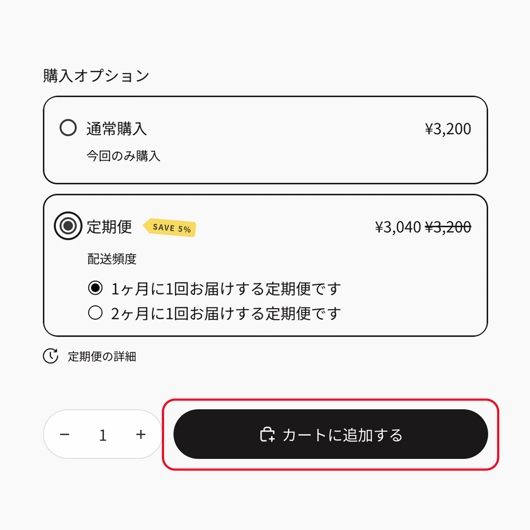Click the 2ヶ月に1回お届けする定期便です label
This screenshot has width=530, height=530.
point(226,313)
